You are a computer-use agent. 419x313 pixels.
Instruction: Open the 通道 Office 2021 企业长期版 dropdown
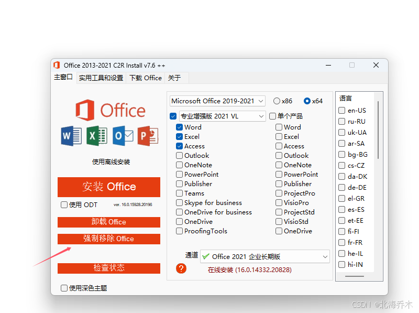(265, 256)
